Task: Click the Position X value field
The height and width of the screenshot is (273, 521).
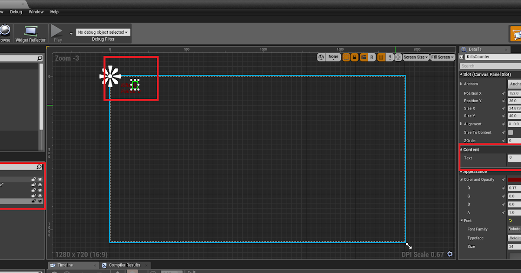Action: coord(514,93)
